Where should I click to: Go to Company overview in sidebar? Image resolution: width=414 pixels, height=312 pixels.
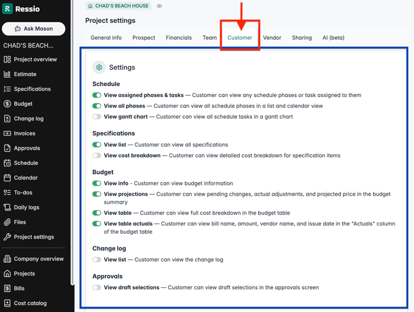click(39, 259)
